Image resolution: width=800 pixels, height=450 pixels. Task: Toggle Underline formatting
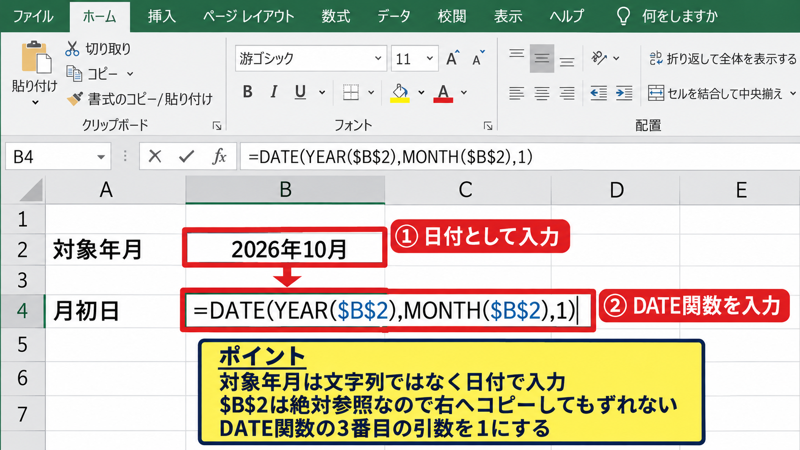pyautogui.click(x=300, y=92)
